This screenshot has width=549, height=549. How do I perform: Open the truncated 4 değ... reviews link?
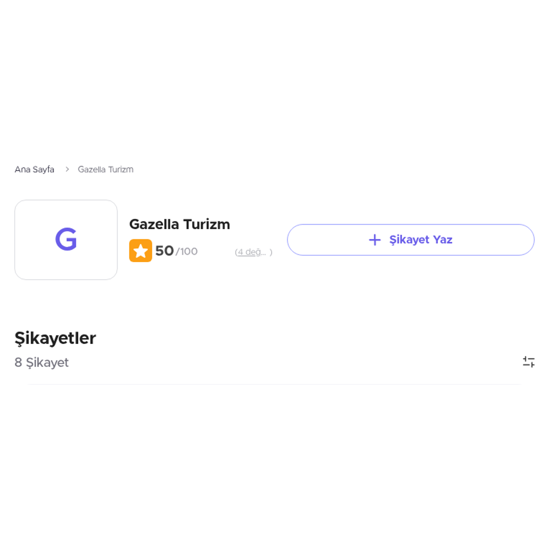coord(252,252)
